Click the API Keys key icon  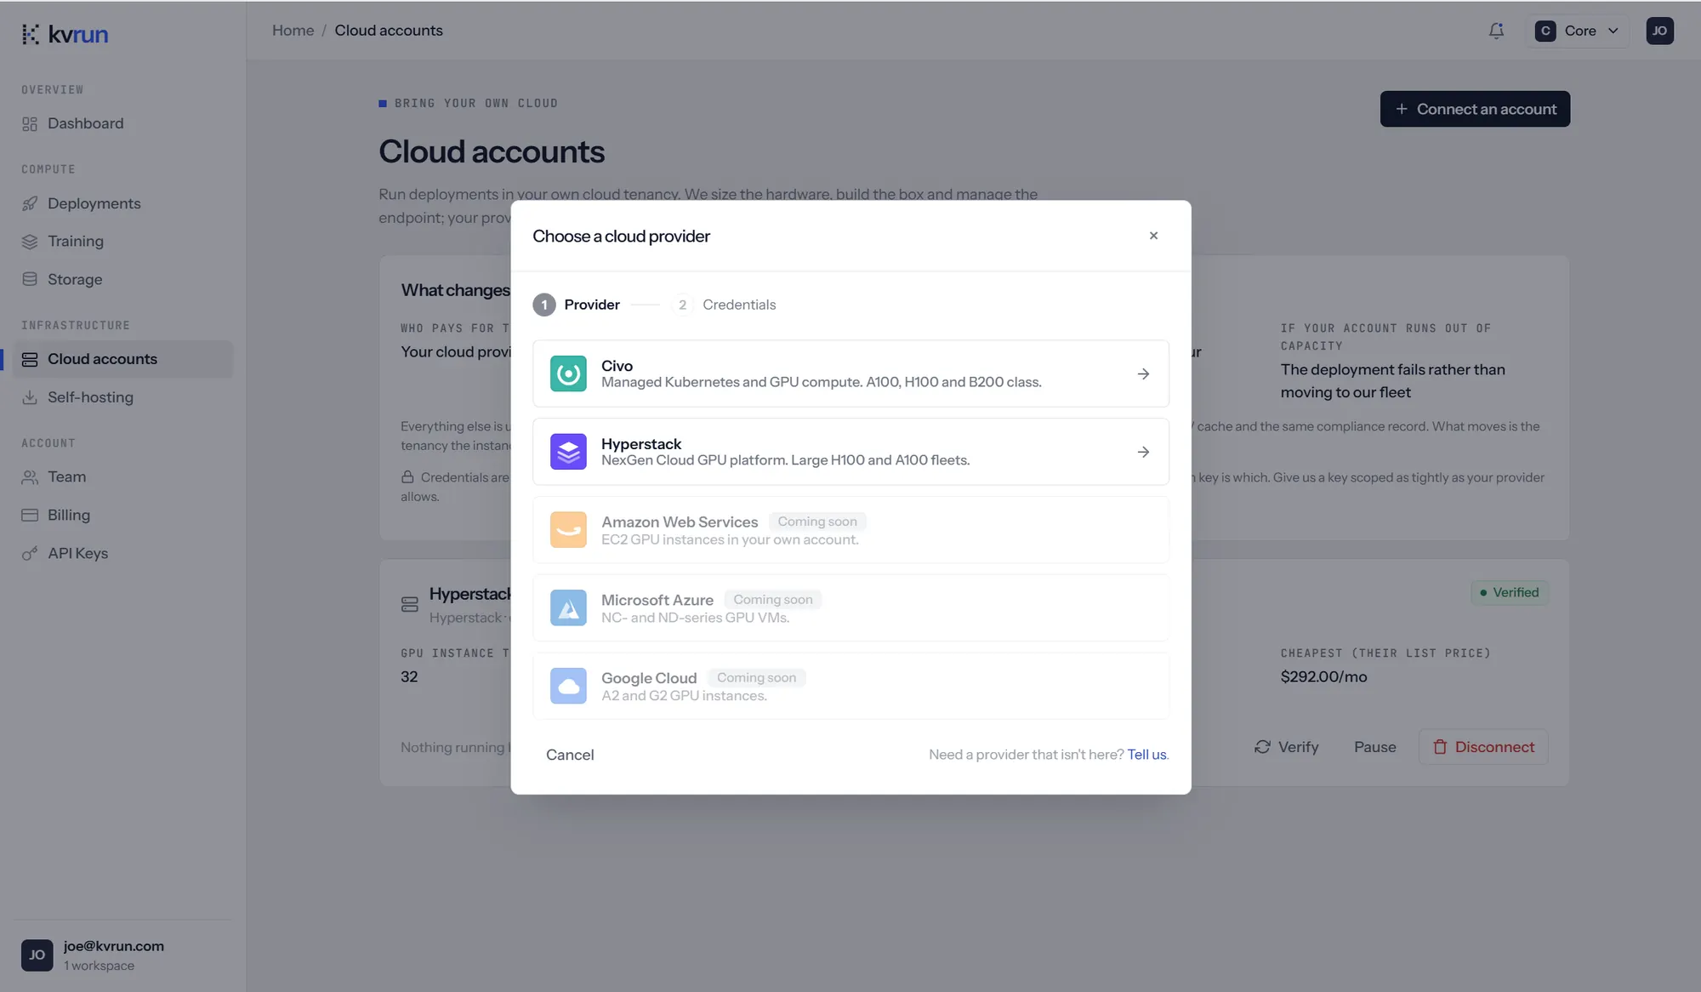30,554
